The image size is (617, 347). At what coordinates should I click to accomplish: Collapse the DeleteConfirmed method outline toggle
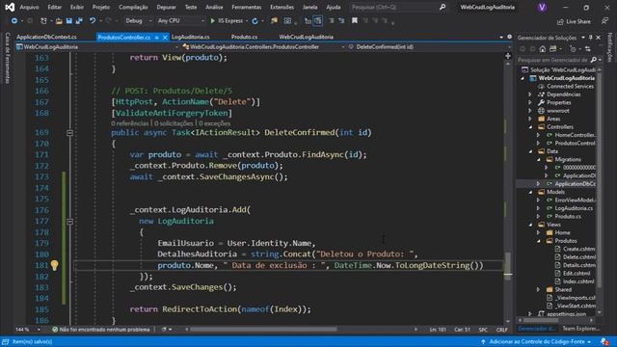(x=69, y=133)
